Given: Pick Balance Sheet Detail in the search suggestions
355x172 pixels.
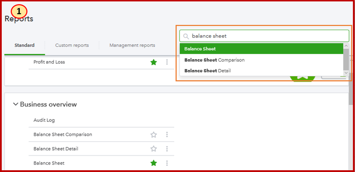Looking at the screenshot, I should tap(207, 71).
